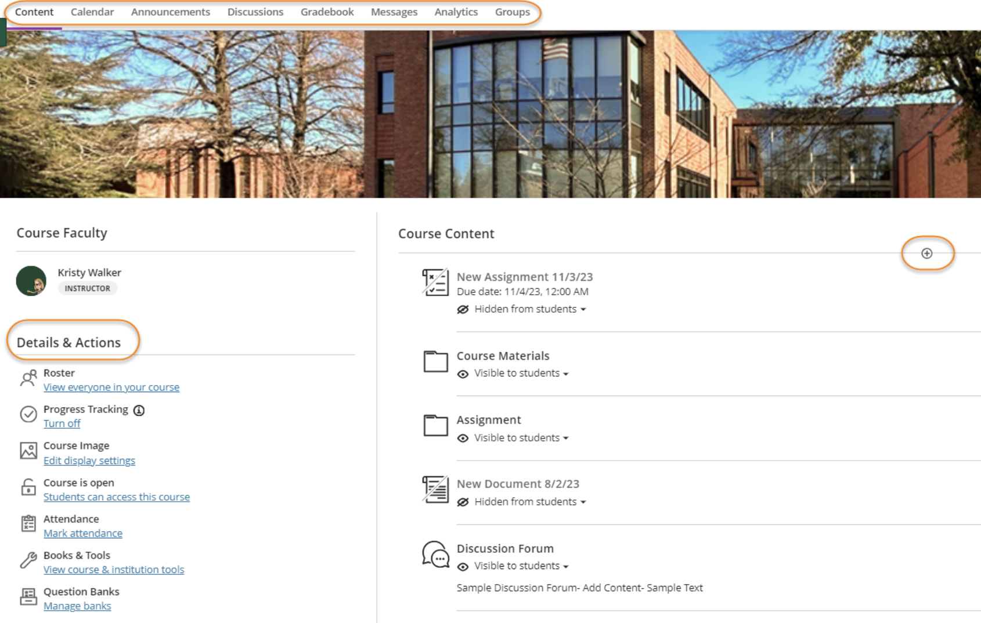Viewport: 981px width, 623px height.
Task: Click the New Document 8/2/23 icon
Action: point(435,490)
